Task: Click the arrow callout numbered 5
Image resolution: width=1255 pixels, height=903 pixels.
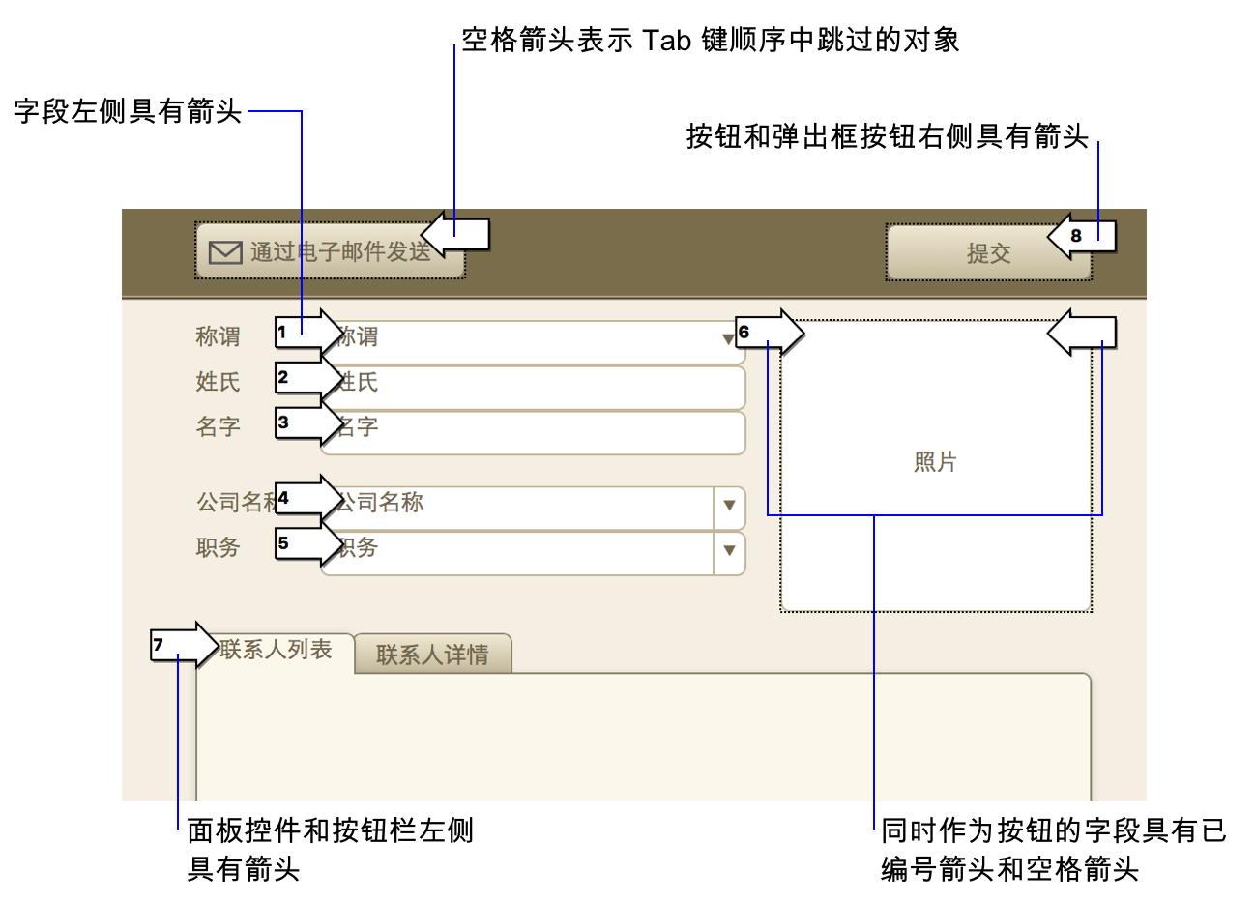Action: click(307, 544)
